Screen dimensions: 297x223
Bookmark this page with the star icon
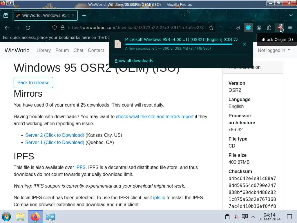point(211,28)
